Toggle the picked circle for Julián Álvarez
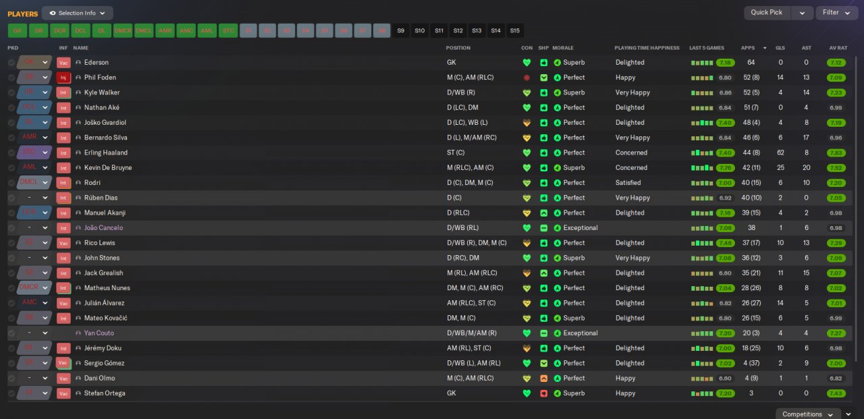The height and width of the screenshot is (419, 864). coord(11,303)
